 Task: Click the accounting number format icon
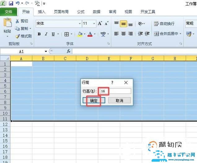click(x=189, y=34)
